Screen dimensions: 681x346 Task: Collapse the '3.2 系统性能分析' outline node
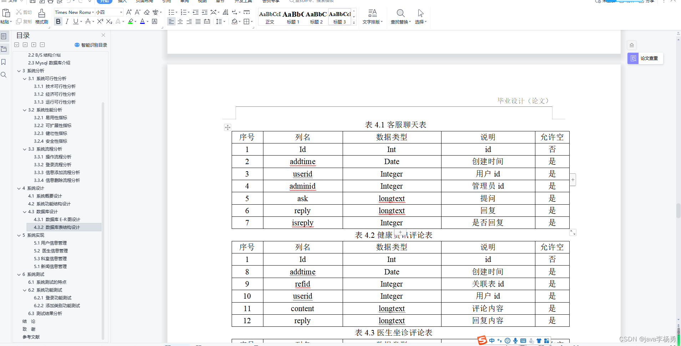25,110
